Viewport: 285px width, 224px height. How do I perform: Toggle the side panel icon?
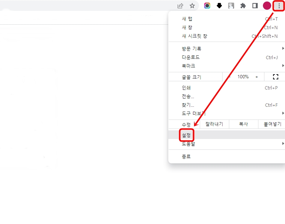(x=255, y=6)
